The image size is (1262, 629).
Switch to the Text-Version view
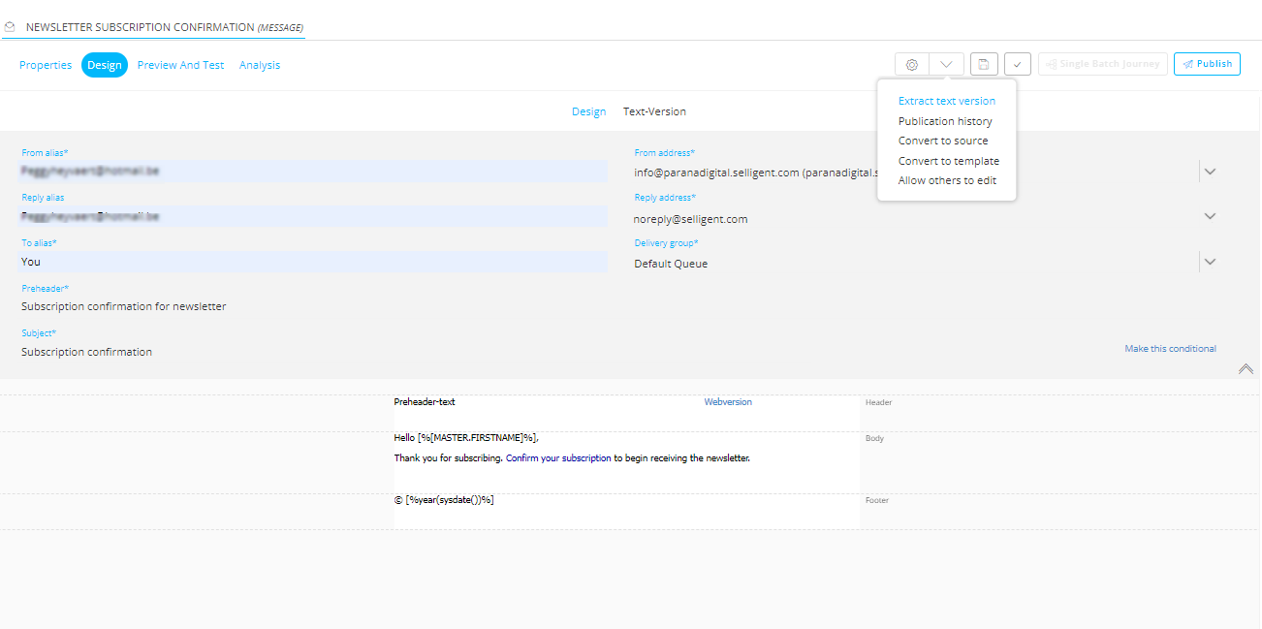tap(654, 111)
